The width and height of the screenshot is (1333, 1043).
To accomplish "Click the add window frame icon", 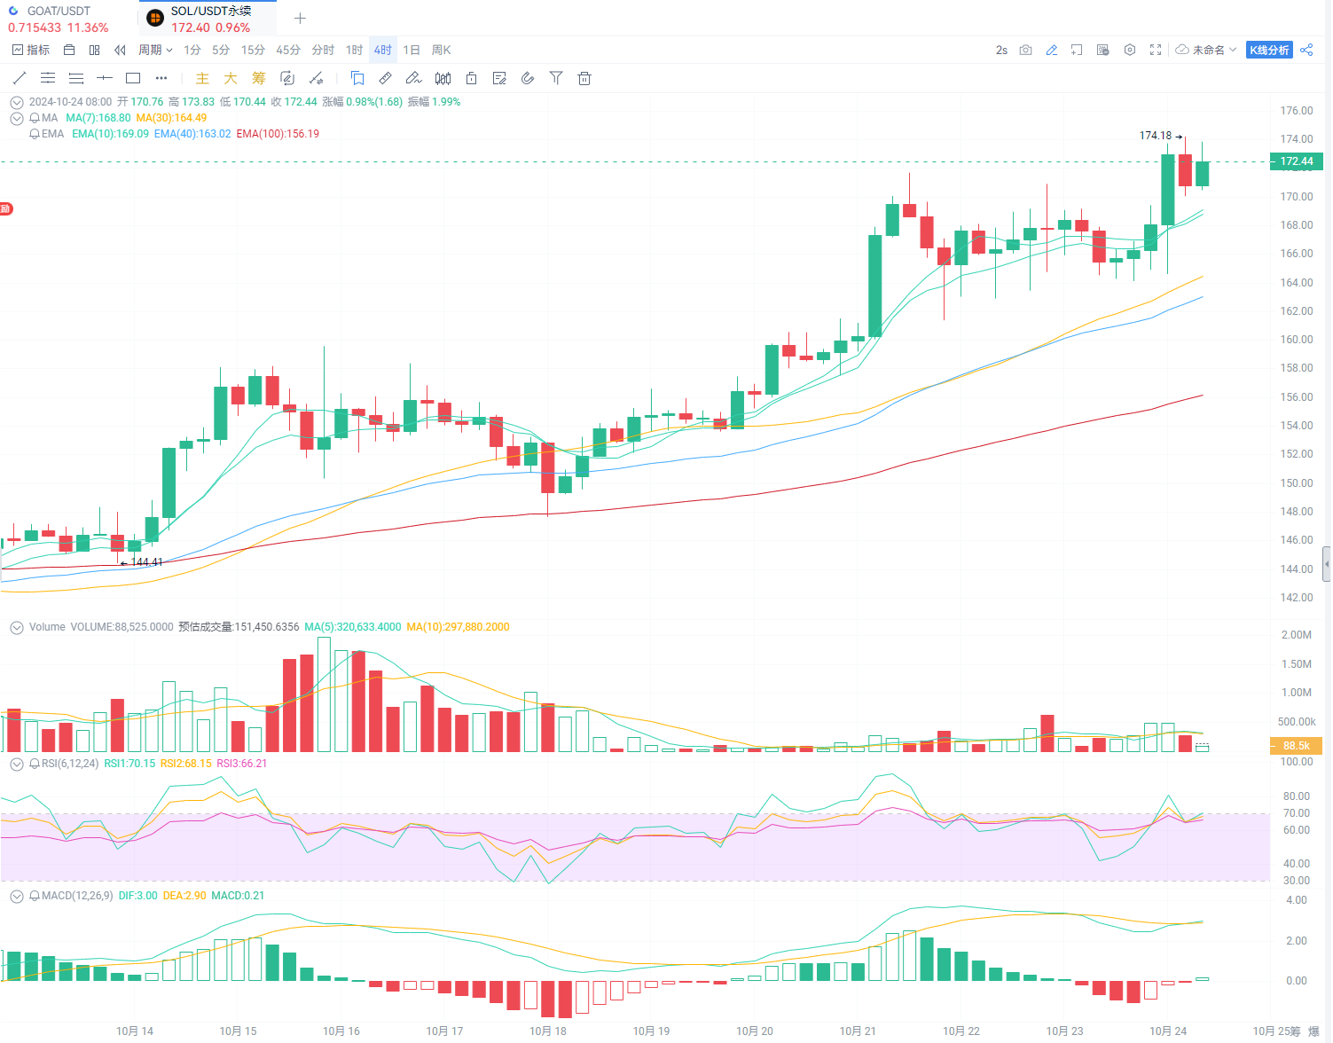I will (1077, 50).
